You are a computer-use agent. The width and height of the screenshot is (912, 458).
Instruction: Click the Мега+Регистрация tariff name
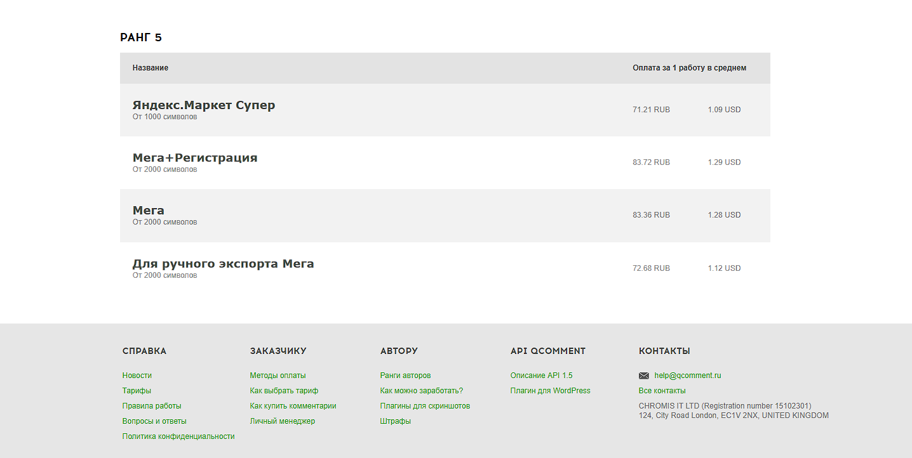(x=195, y=158)
